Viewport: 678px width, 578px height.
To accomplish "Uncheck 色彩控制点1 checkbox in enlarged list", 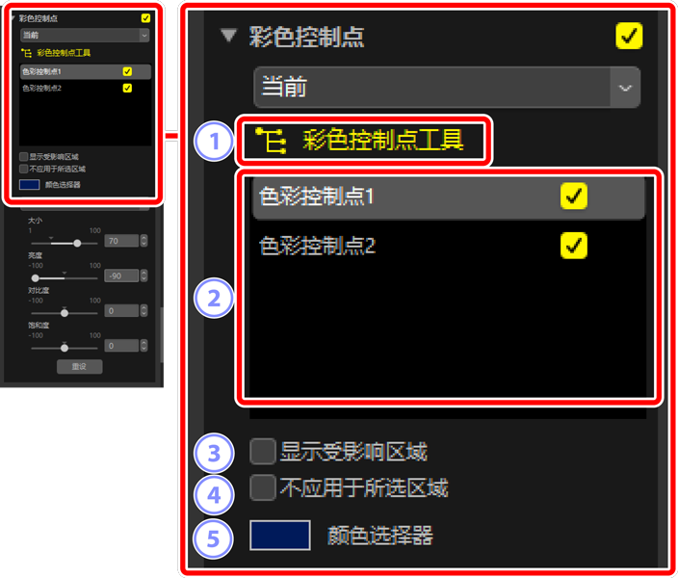I will pos(573,196).
